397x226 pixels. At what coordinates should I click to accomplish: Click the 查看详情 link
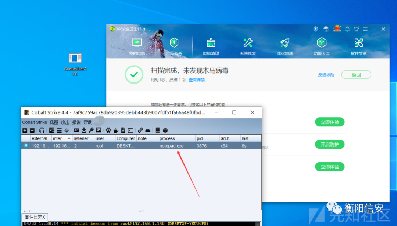(x=197, y=80)
